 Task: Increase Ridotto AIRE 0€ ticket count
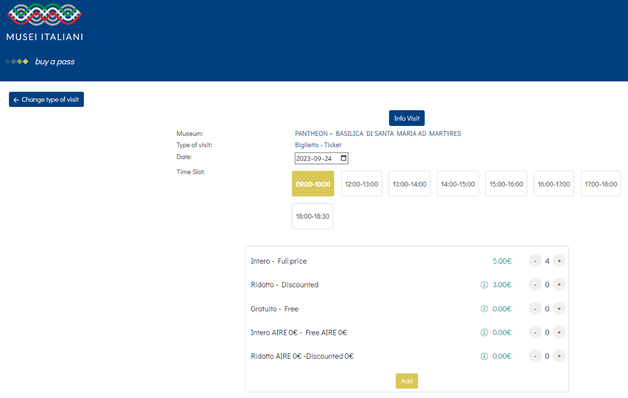559,356
